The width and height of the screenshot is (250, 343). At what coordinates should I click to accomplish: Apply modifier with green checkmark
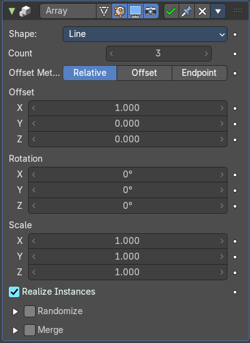[x=171, y=11]
